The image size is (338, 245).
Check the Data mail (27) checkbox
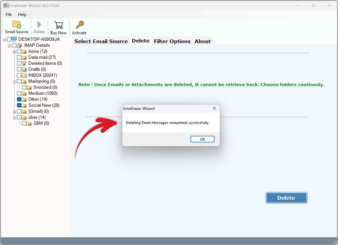coord(19,57)
